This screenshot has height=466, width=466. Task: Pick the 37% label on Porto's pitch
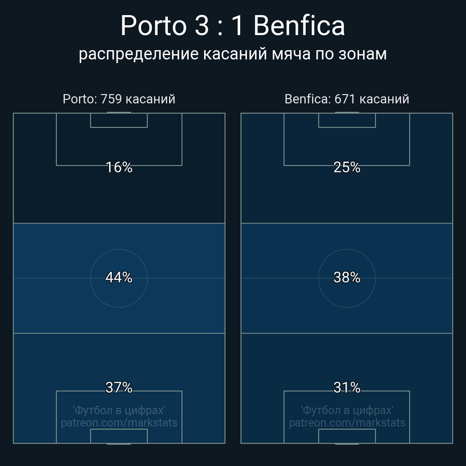119,387
